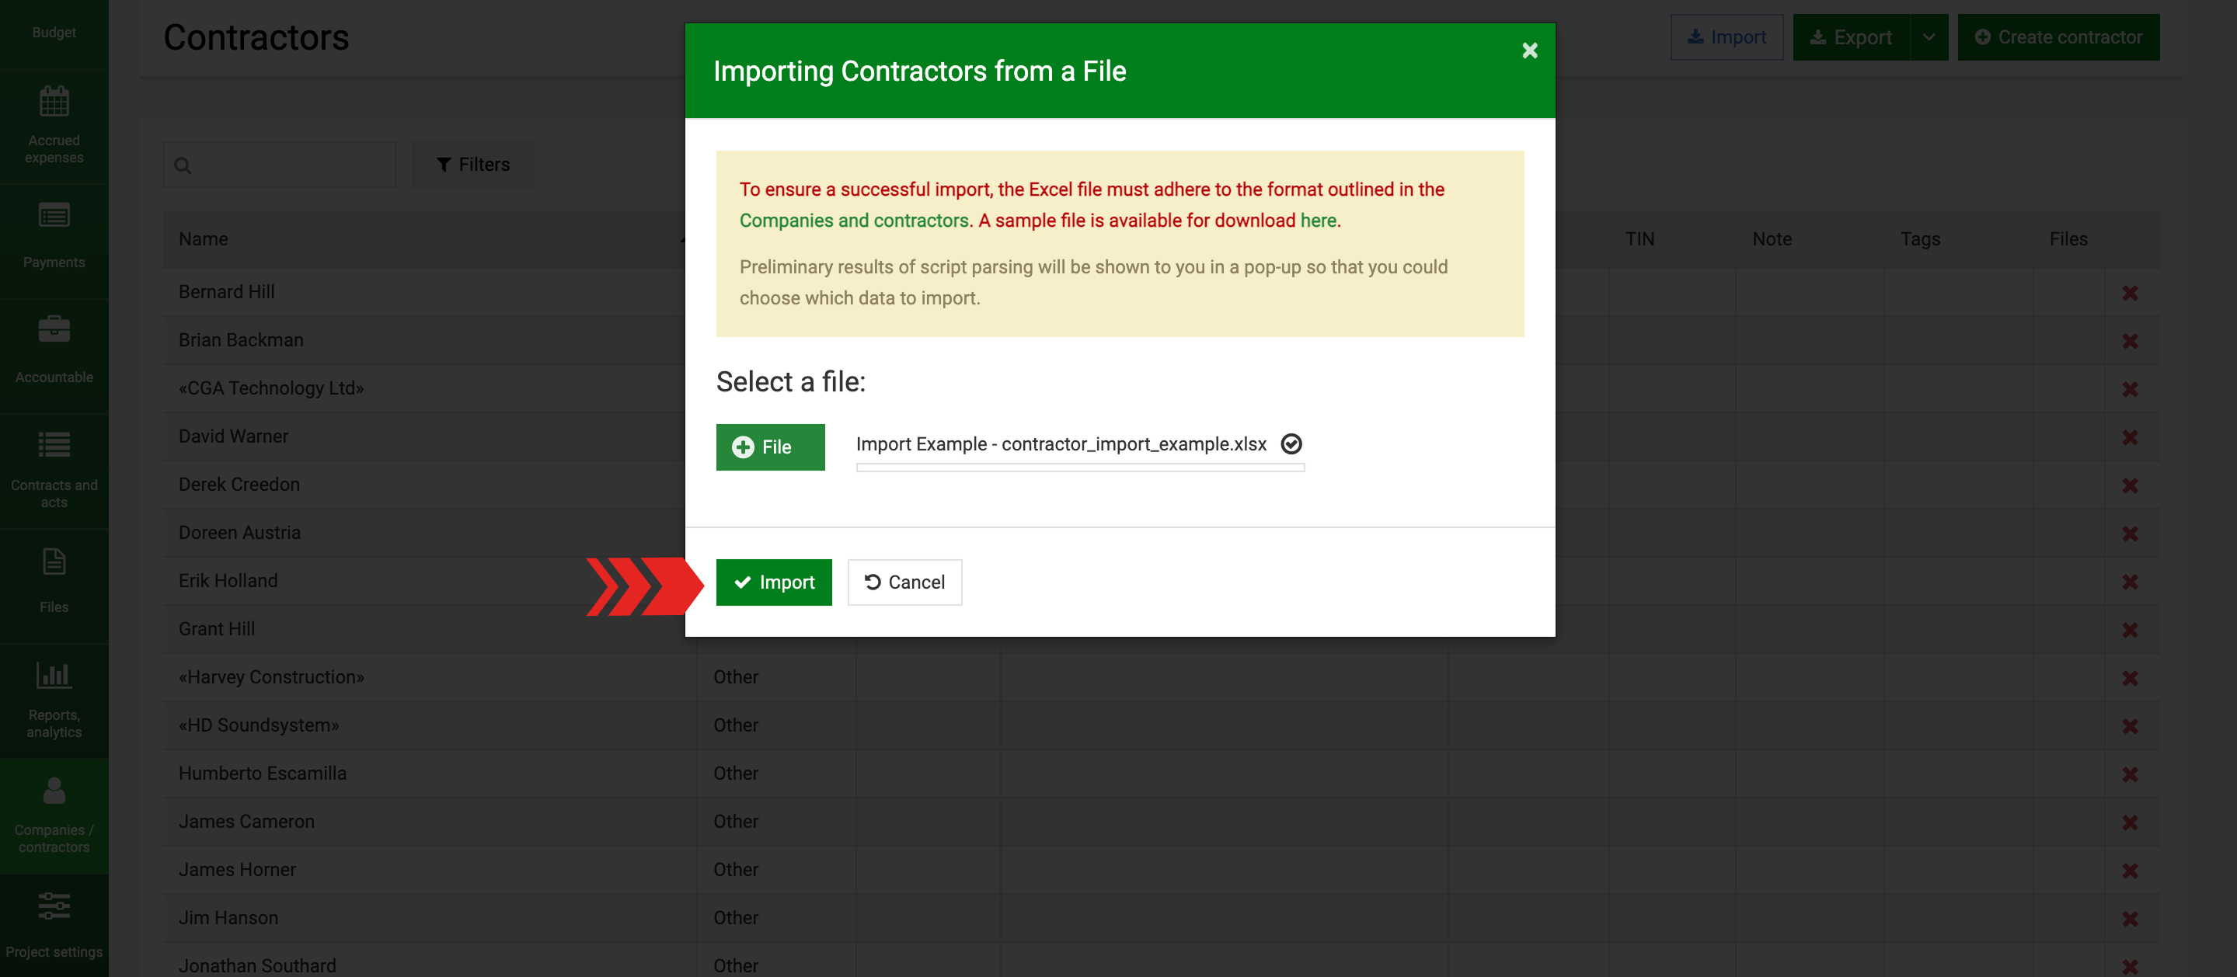The width and height of the screenshot is (2237, 977).
Task: Open James Cameron contractor
Action: click(x=246, y=822)
